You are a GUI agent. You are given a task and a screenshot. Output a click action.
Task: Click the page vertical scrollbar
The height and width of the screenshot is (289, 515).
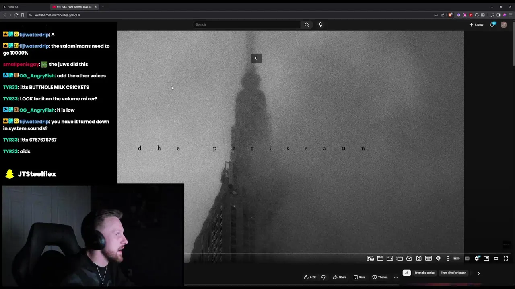click(x=514, y=44)
